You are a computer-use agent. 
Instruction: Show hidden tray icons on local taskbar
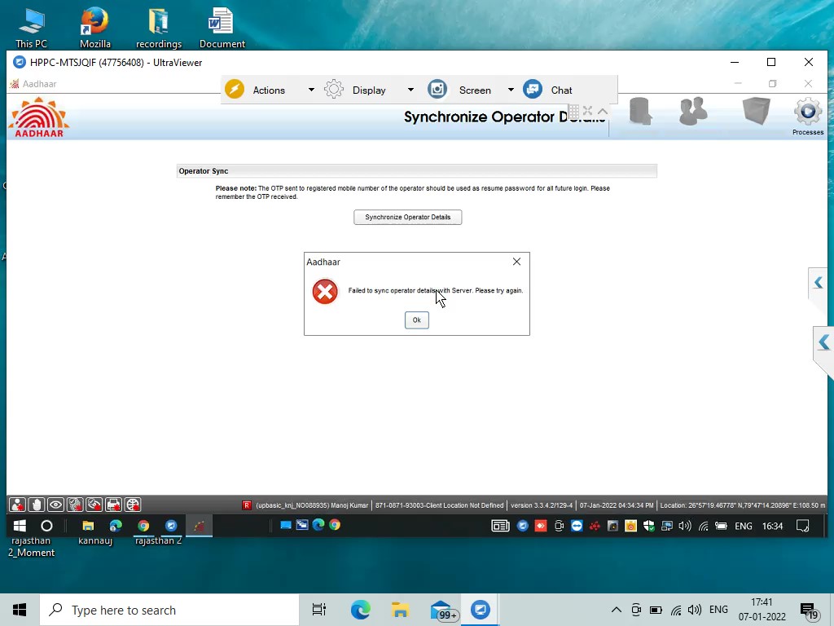(616, 610)
